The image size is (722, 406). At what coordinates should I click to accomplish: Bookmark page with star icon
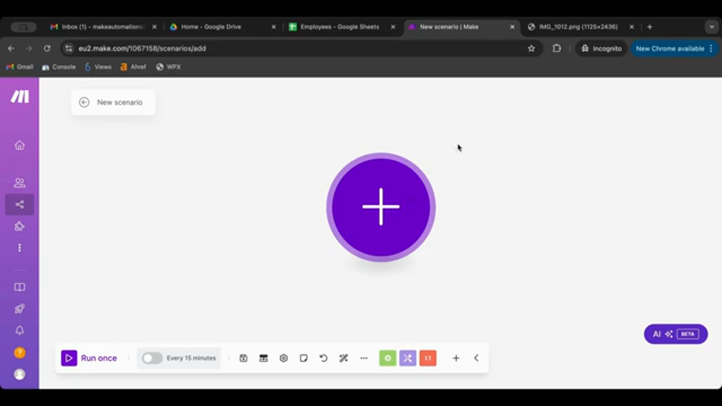coord(531,48)
